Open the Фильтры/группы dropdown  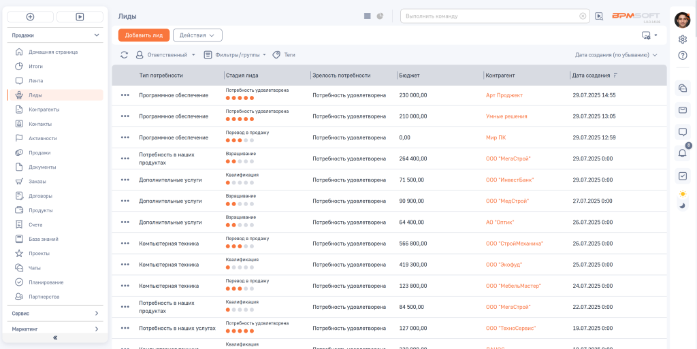(x=235, y=54)
